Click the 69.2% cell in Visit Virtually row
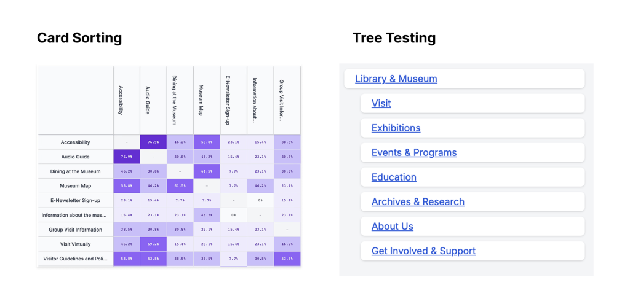Image resolution: width=630 pixels, height=304 pixels. coord(153,244)
